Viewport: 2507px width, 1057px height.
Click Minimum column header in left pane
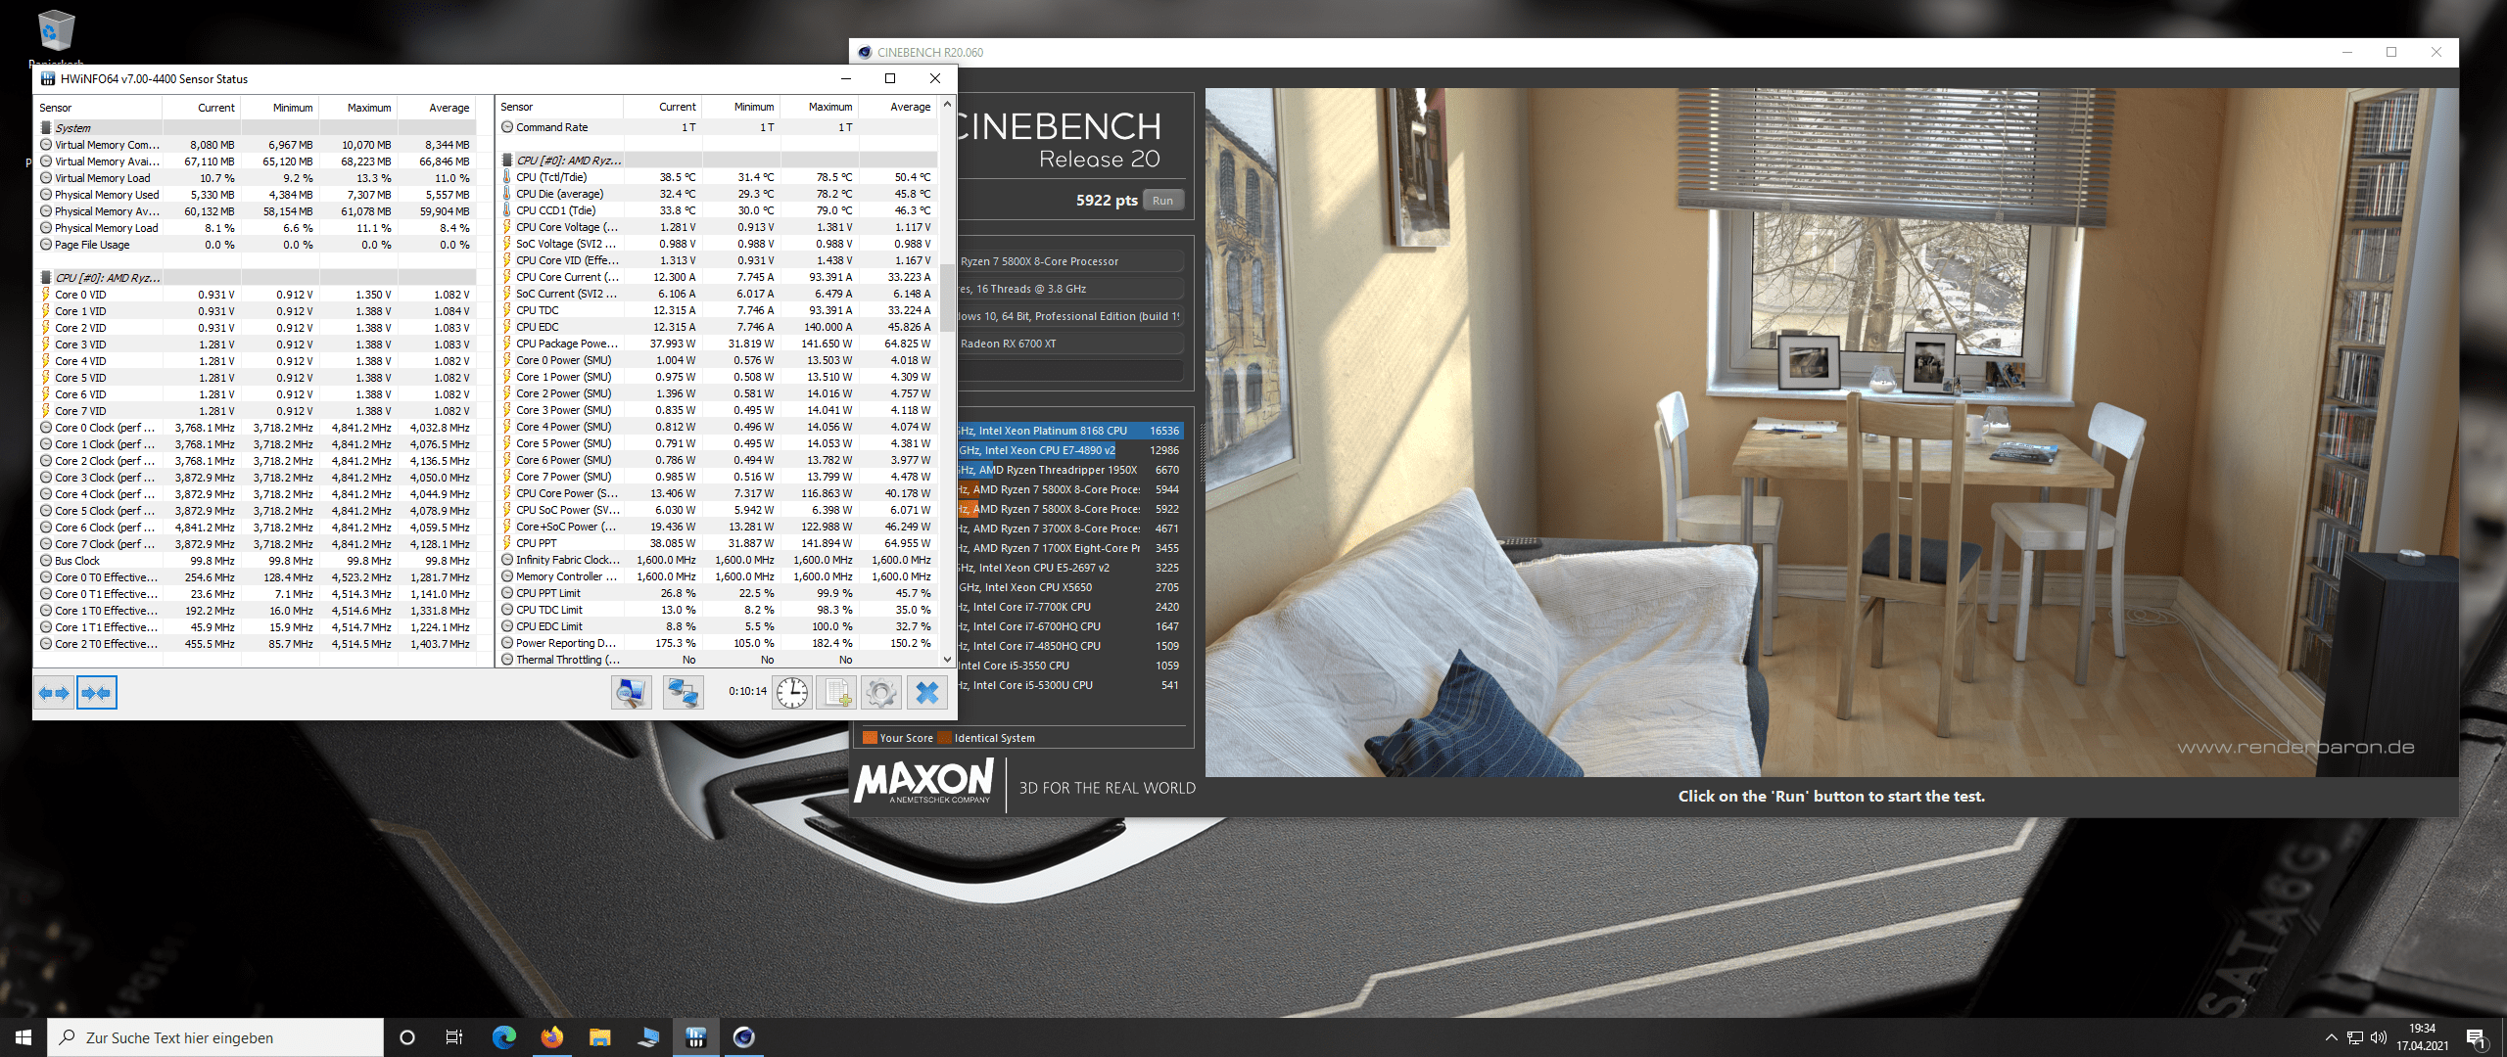point(280,108)
